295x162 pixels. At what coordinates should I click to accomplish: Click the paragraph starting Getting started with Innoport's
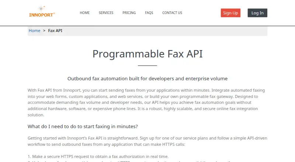pyautogui.click(x=147, y=141)
